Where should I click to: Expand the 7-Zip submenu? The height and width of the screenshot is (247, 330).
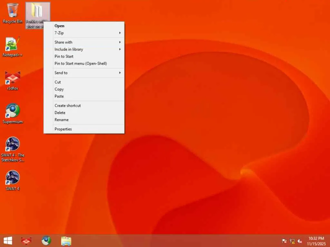click(84, 33)
